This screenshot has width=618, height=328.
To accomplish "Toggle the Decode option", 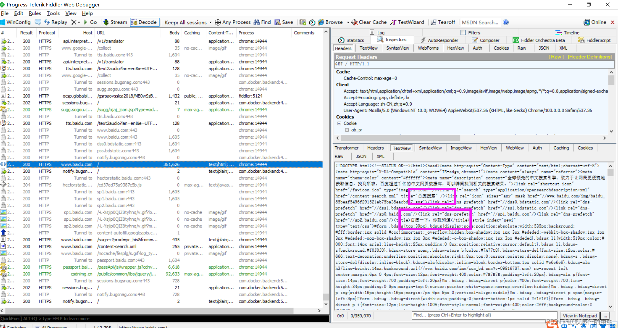I will 145,22.
